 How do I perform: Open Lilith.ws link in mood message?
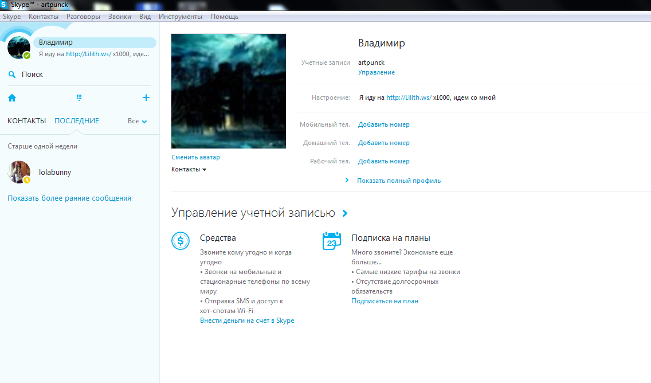(x=409, y=97)
